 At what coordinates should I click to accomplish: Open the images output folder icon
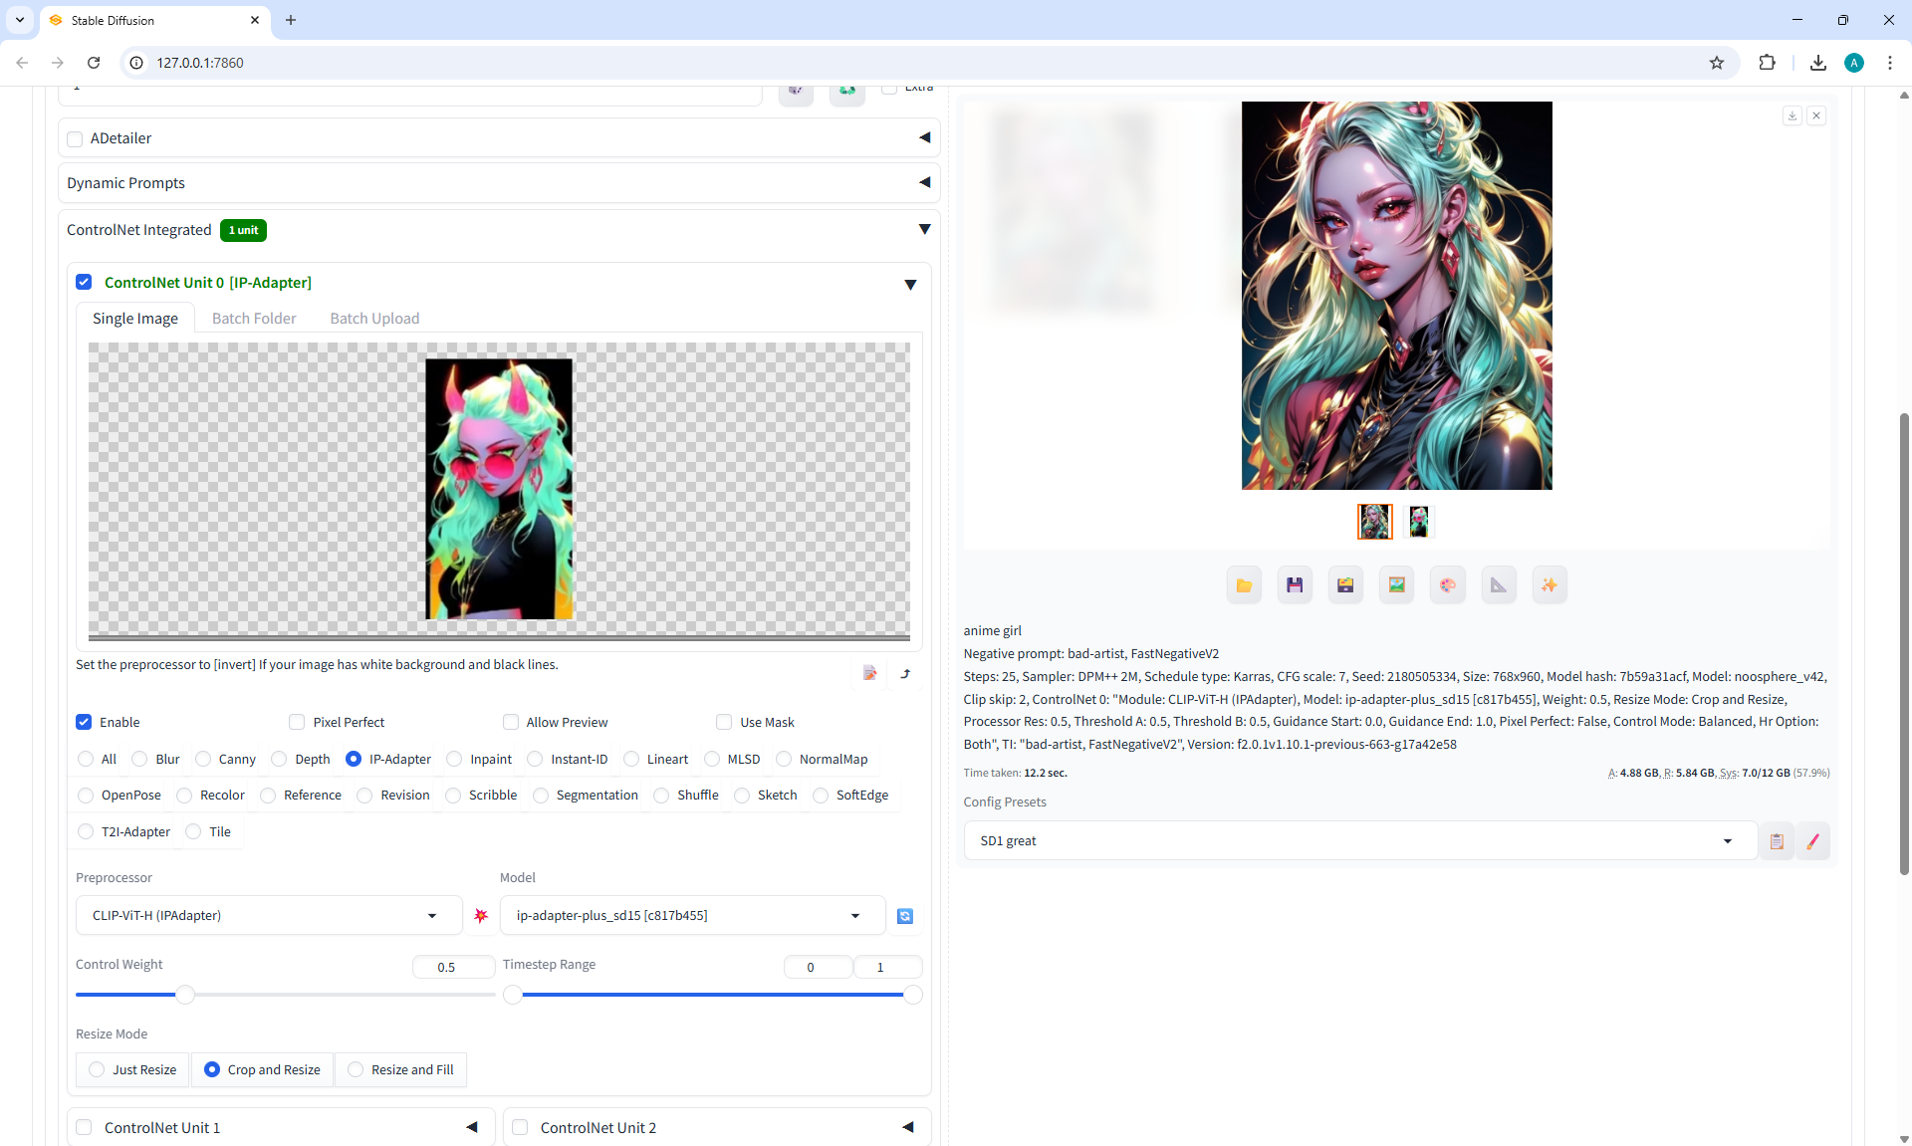1244,585
